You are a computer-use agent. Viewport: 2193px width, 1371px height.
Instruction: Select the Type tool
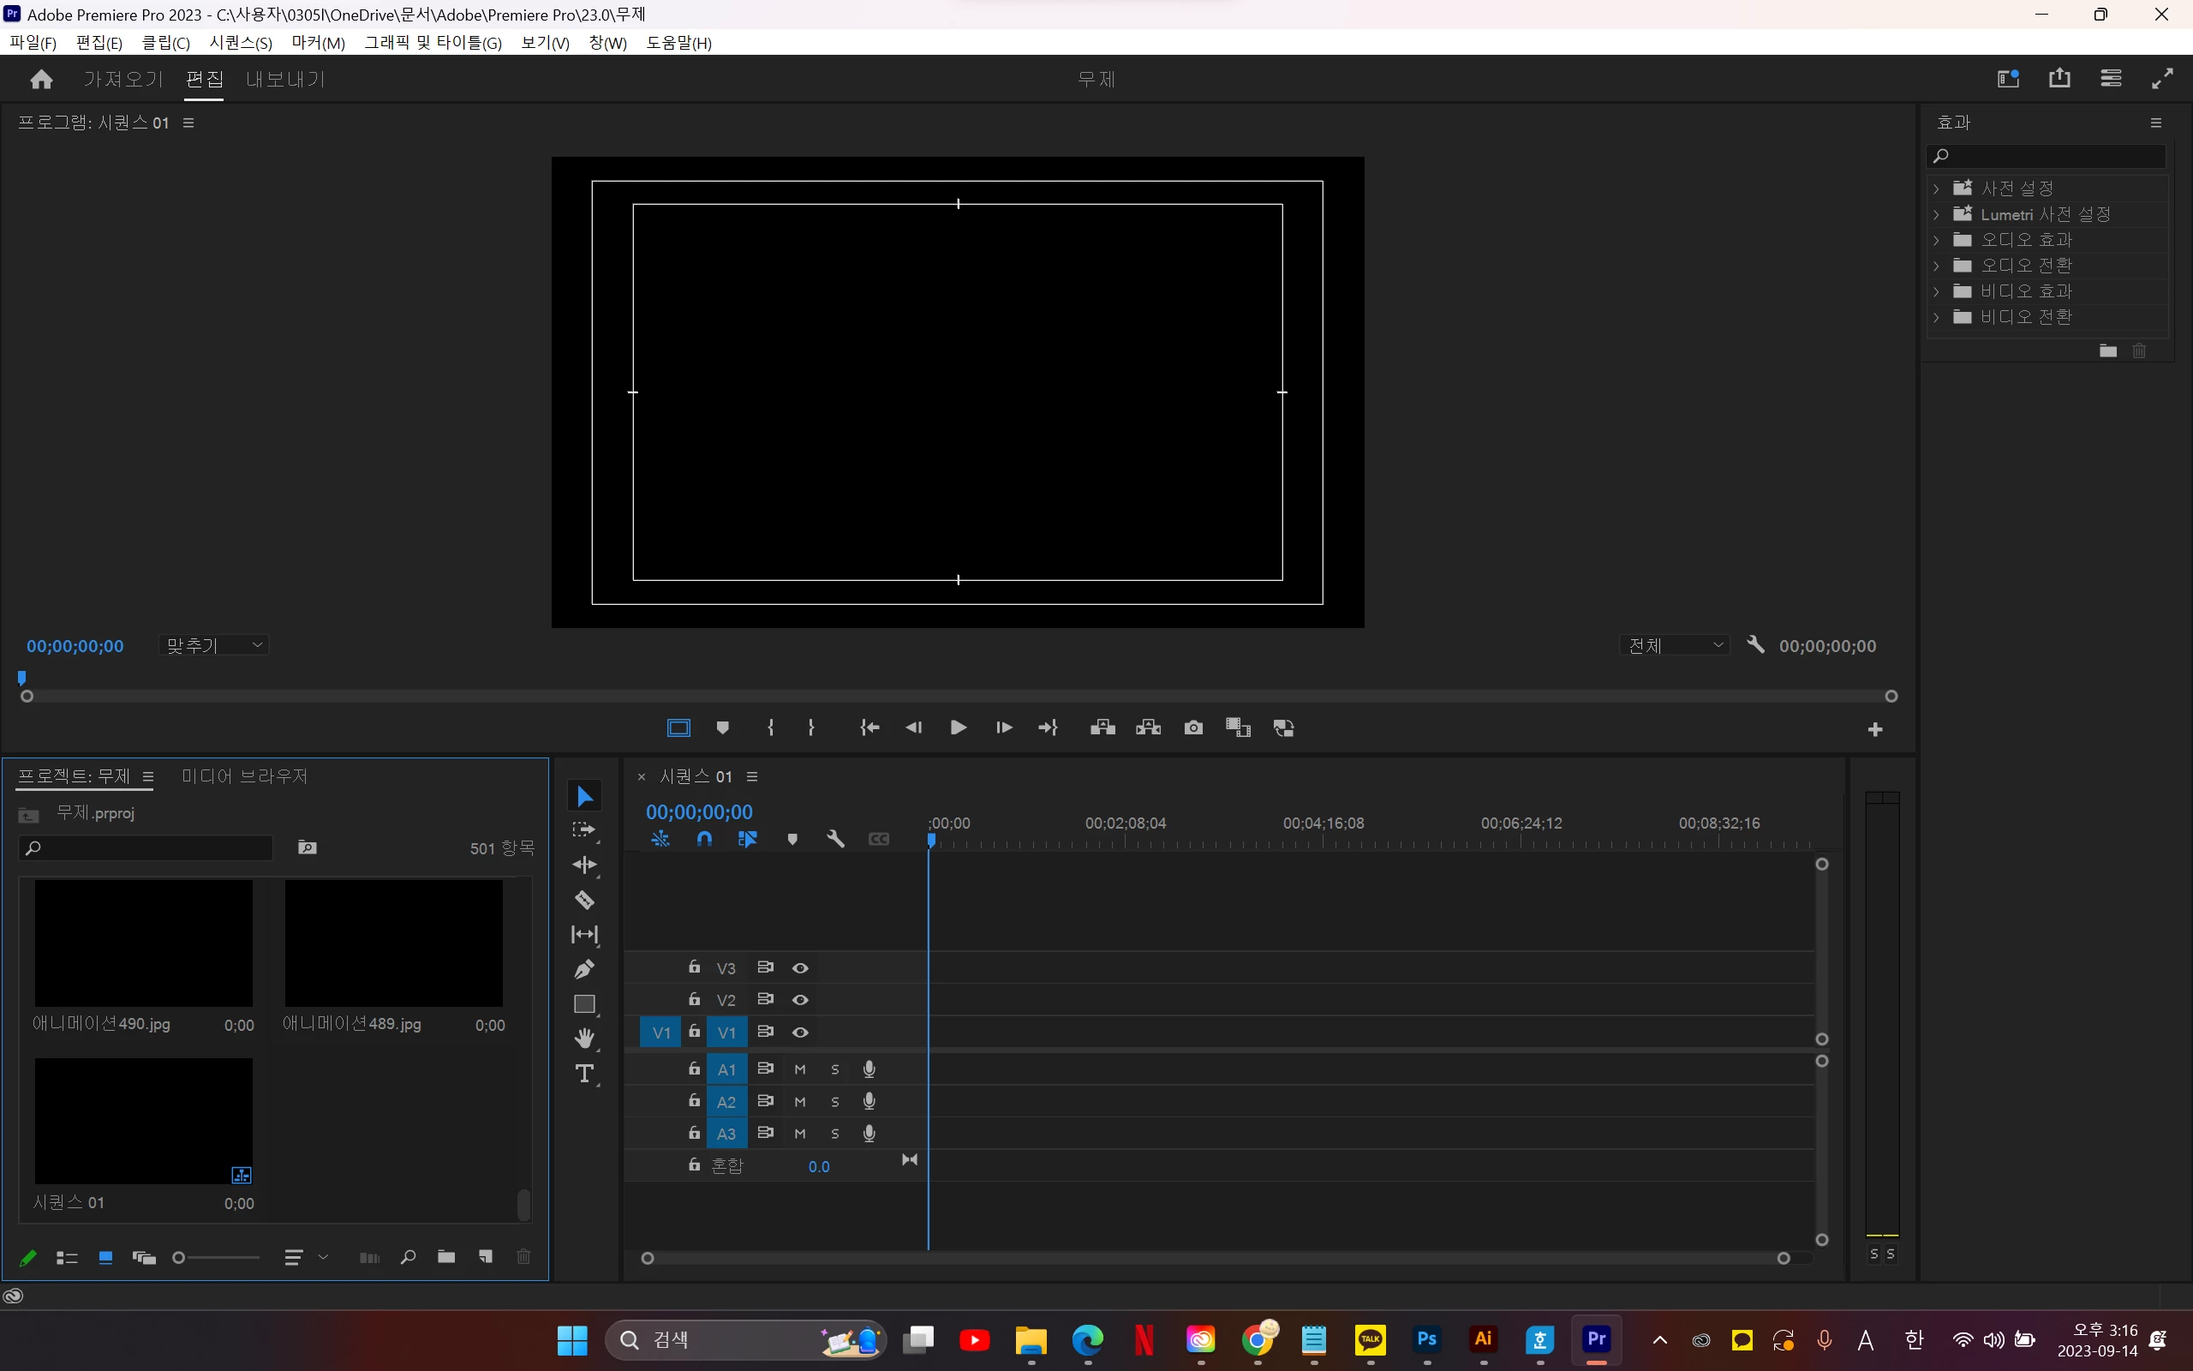[584, 1074]
